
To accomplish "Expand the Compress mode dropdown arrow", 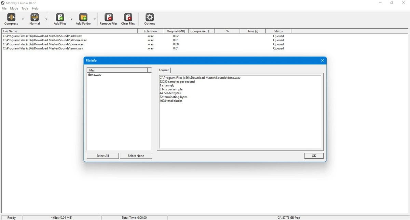I will 23,19.
